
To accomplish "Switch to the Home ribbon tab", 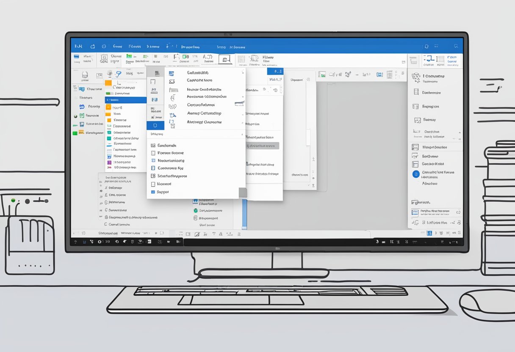I will [x=117, y=47].
